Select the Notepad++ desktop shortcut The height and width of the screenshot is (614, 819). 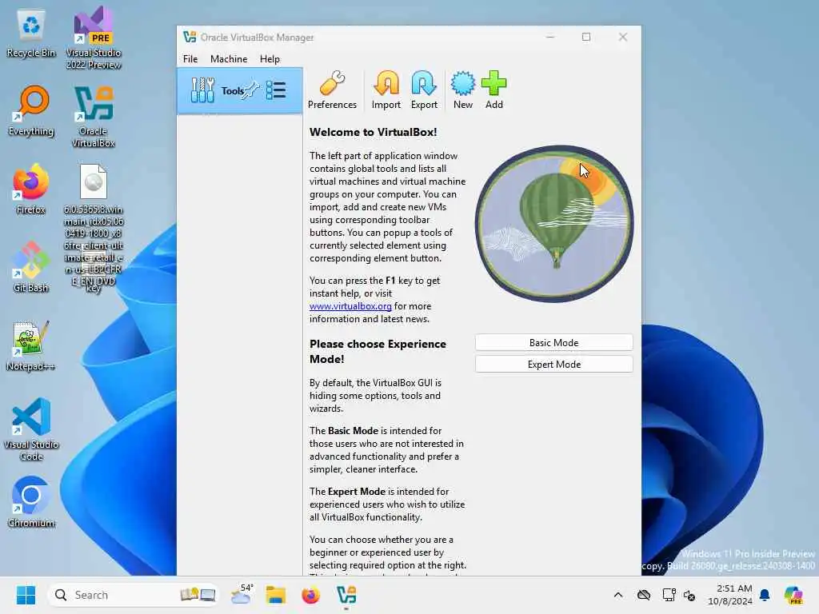(31, 346)
